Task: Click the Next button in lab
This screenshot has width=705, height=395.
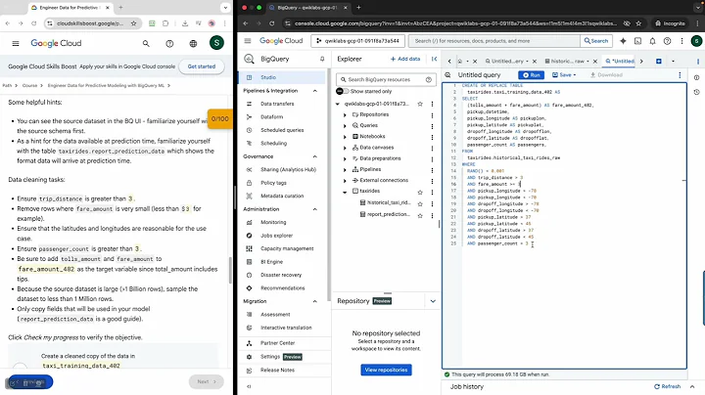Action: click(x=207, y=381)
